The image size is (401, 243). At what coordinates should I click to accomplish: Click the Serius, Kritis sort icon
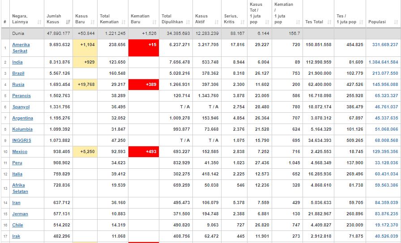click(243, 22)
